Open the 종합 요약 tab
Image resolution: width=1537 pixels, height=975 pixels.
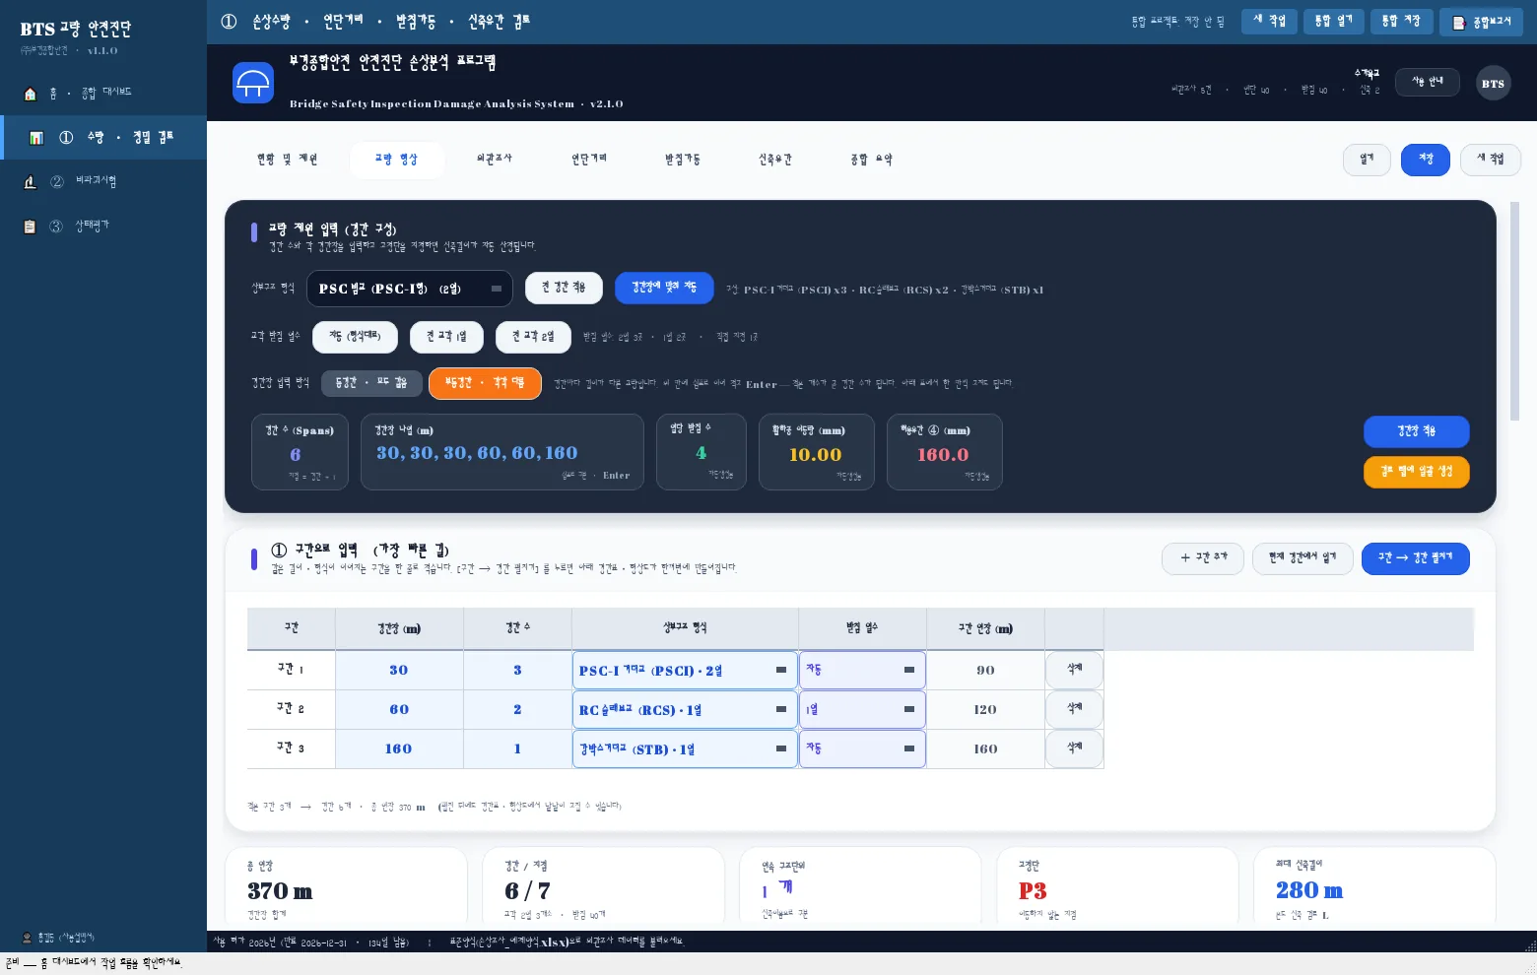pyautogui.click(x=871, y=159)
